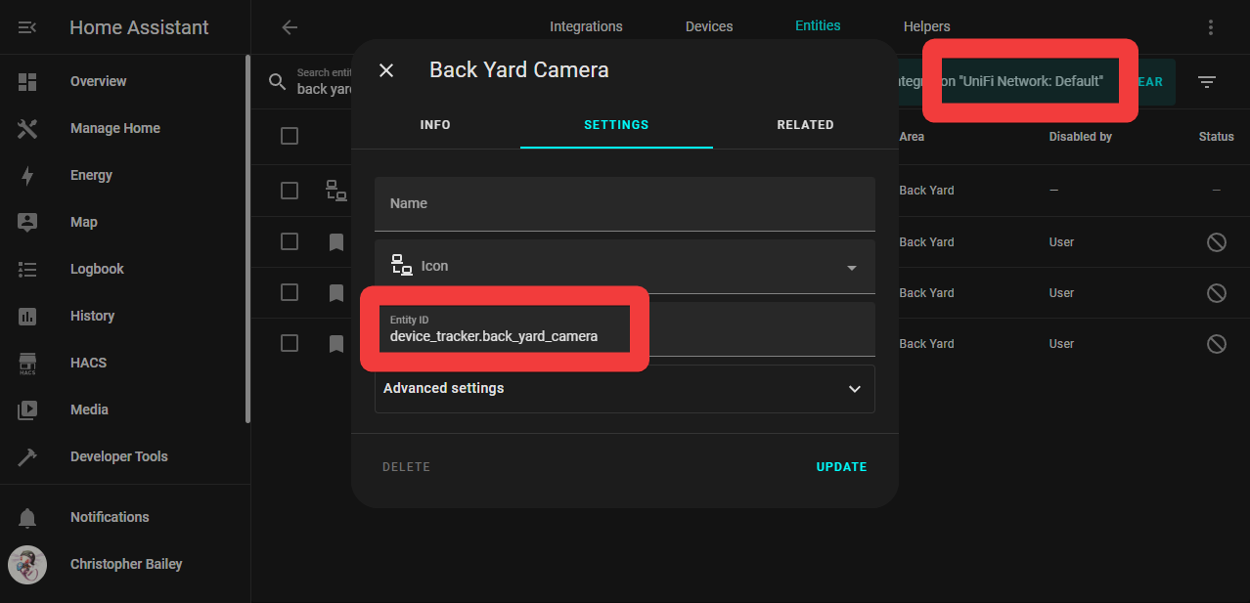Switch to the Devices tab
This screenshot has height=603, width=1250.
(x=709, y=26)
